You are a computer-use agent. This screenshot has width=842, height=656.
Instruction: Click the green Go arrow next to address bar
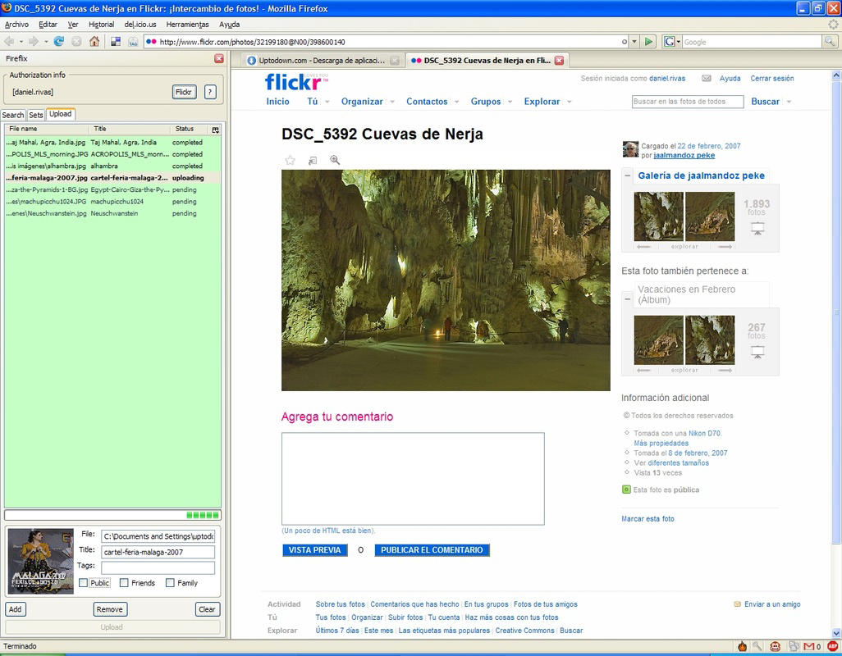coord(648,41)
